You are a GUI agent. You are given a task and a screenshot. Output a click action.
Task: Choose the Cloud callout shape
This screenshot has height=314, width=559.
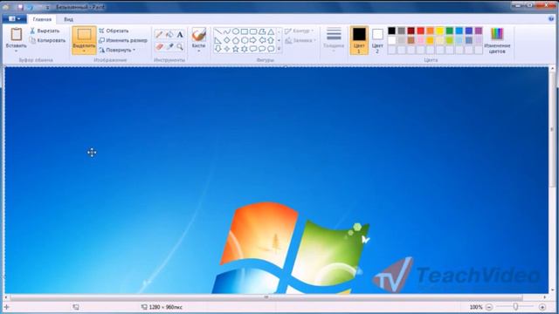[271, 49]
